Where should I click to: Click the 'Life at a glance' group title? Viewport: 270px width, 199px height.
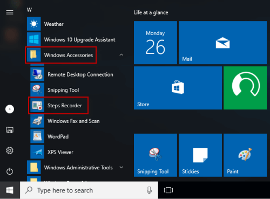(x=151, y=12)
